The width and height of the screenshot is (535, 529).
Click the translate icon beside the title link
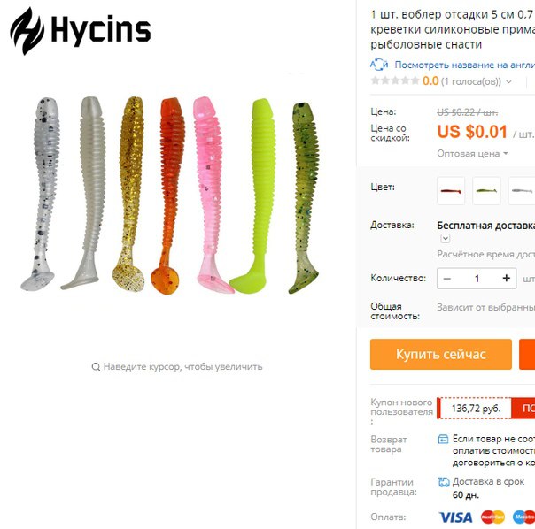pyautogui.click(x=379, y=65)
